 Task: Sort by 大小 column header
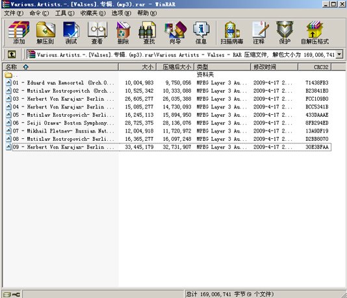137,67
